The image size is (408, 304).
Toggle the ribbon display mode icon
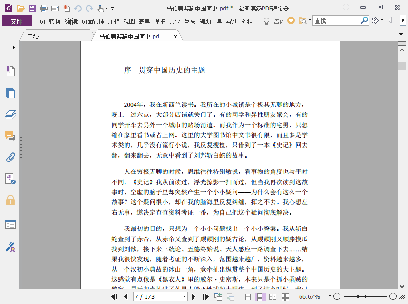[346, 7]
